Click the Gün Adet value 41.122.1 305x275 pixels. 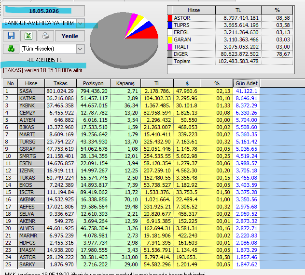click(247, 91)
